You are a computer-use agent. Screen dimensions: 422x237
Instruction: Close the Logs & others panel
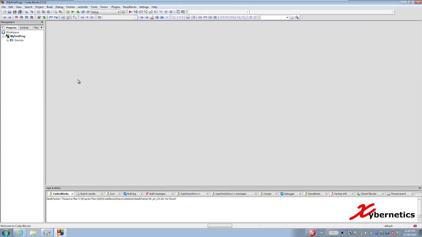(x=419, y=188)
